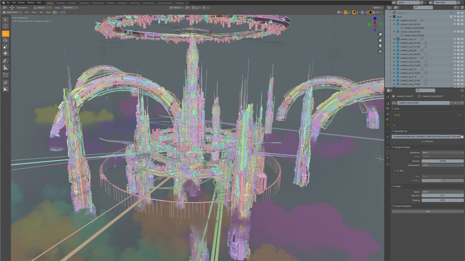Disable medium_cloud_74 in renders via camera icon
465x261 pixels.
(x=462, y=69)
